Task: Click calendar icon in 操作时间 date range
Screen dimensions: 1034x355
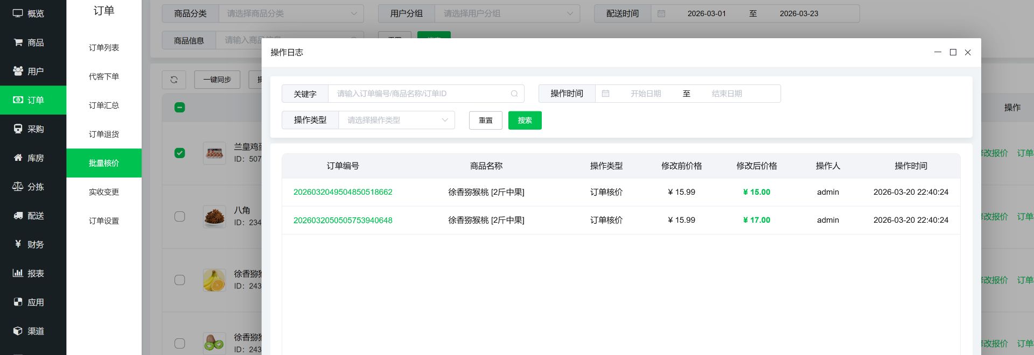Action: 605,94
